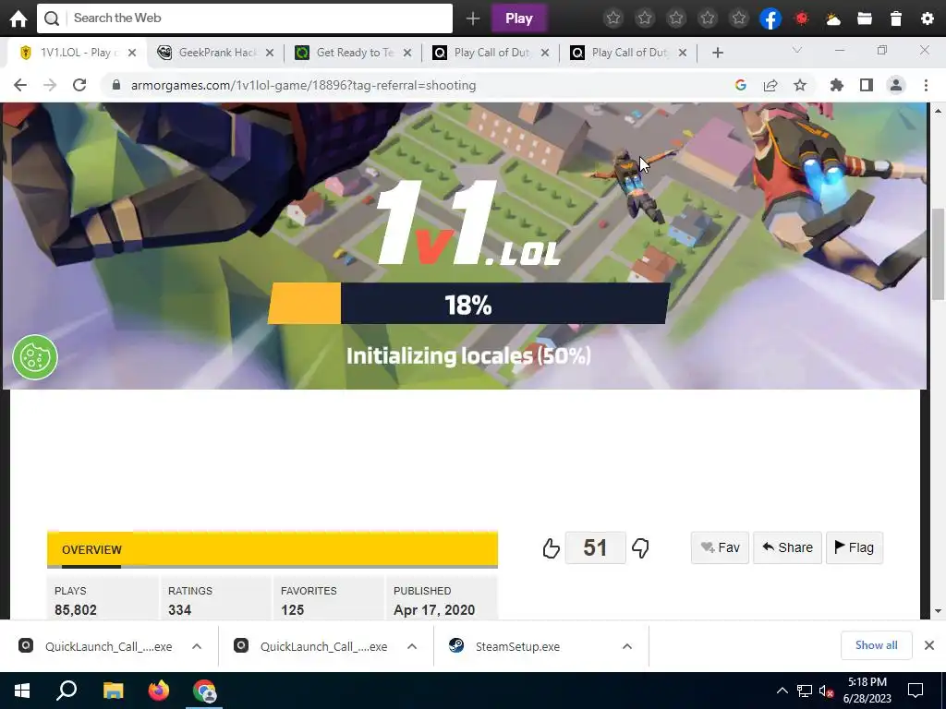Click the purple Play button
The image size is (946, 709).
coord(519,18)
